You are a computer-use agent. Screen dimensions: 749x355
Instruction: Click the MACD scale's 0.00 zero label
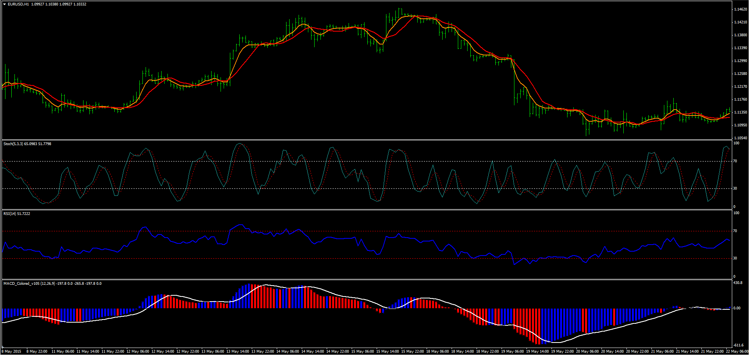[x=737, y=308]
